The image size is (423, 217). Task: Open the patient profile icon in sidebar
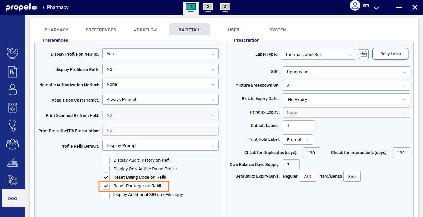[12, 90]
